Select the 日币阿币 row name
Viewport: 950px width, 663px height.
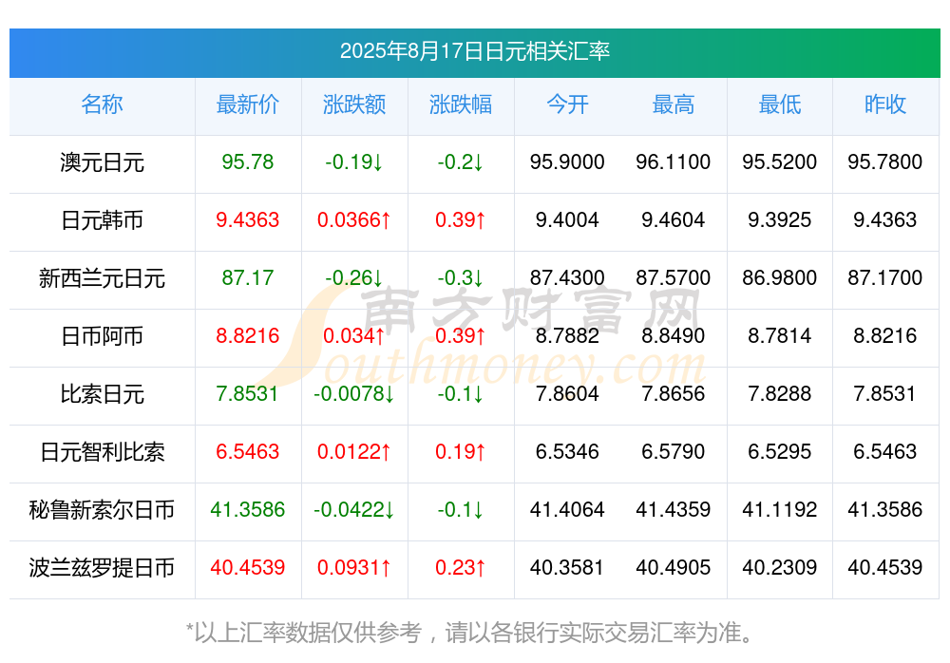[102, 336]
